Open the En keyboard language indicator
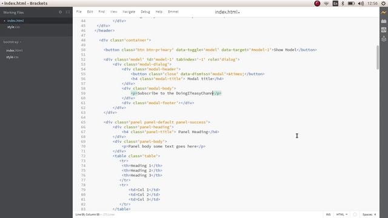 (335, 4)
